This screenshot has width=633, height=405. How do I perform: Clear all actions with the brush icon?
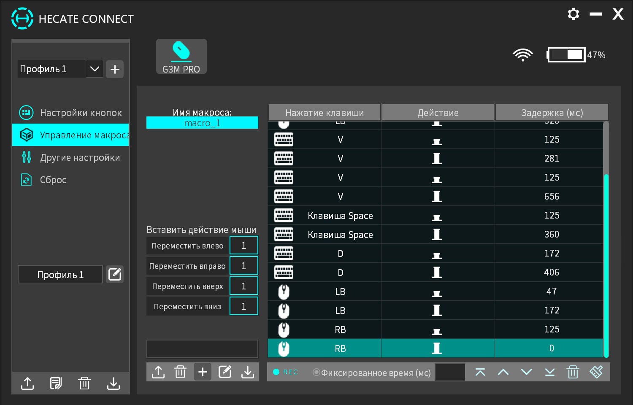tap(596, 372)
